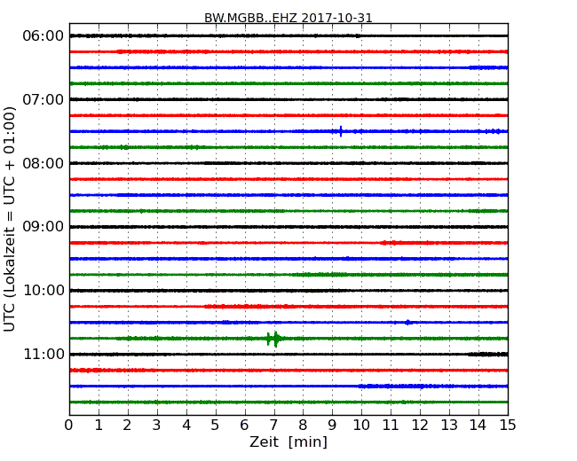Select the 07:00 time label

pos(43,99)
